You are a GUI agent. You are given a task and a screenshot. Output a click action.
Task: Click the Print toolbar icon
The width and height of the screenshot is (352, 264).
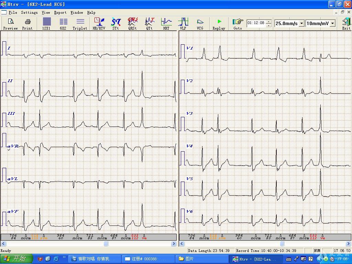(x=27, y=24)
